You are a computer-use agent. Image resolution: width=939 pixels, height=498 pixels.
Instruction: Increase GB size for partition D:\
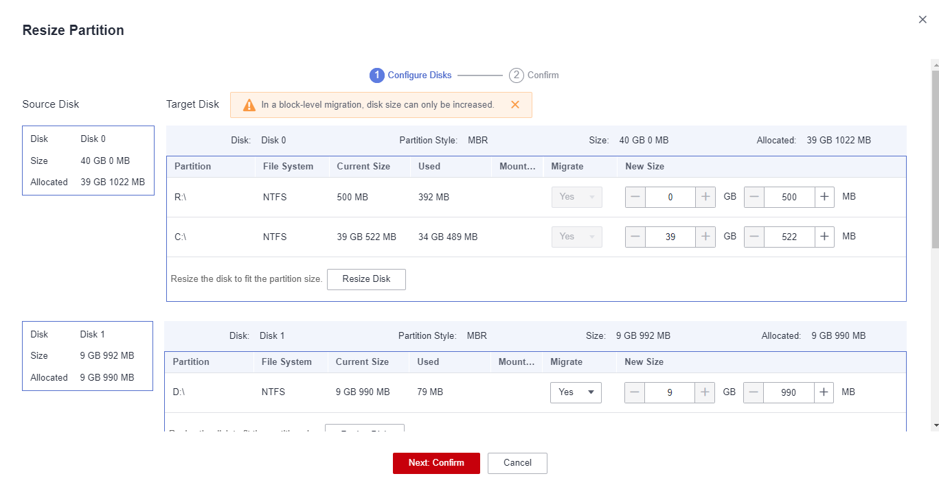(x=705, y=392)
